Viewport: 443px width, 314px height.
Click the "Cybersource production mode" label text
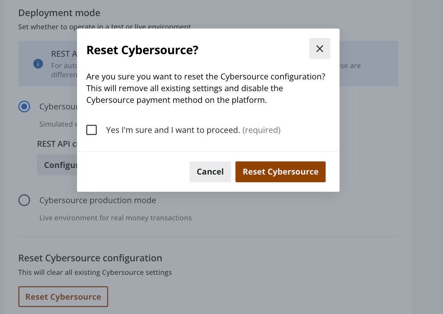[98, 200]
